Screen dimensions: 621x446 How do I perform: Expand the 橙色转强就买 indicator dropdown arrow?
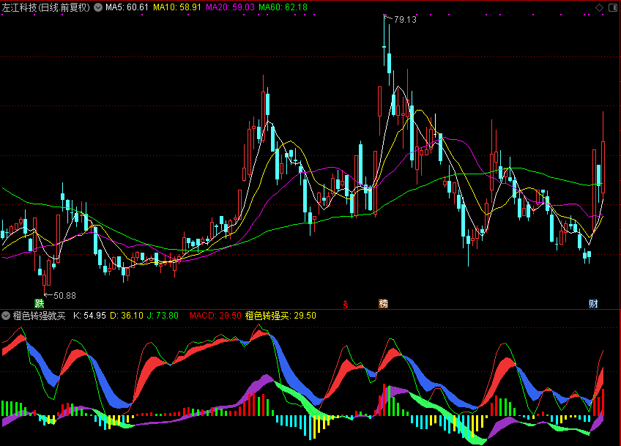(x=7, y=316)
